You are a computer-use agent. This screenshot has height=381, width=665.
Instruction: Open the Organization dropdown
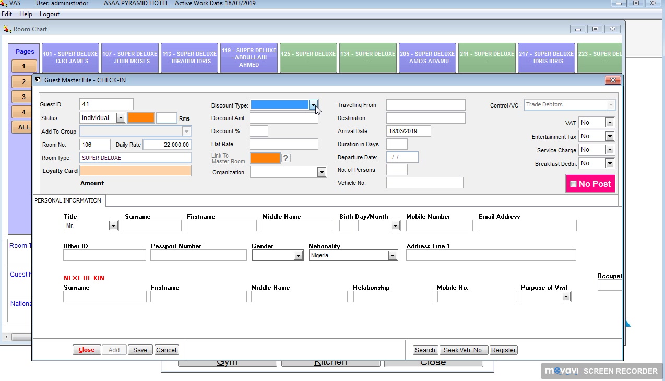(x=322, y=172)
